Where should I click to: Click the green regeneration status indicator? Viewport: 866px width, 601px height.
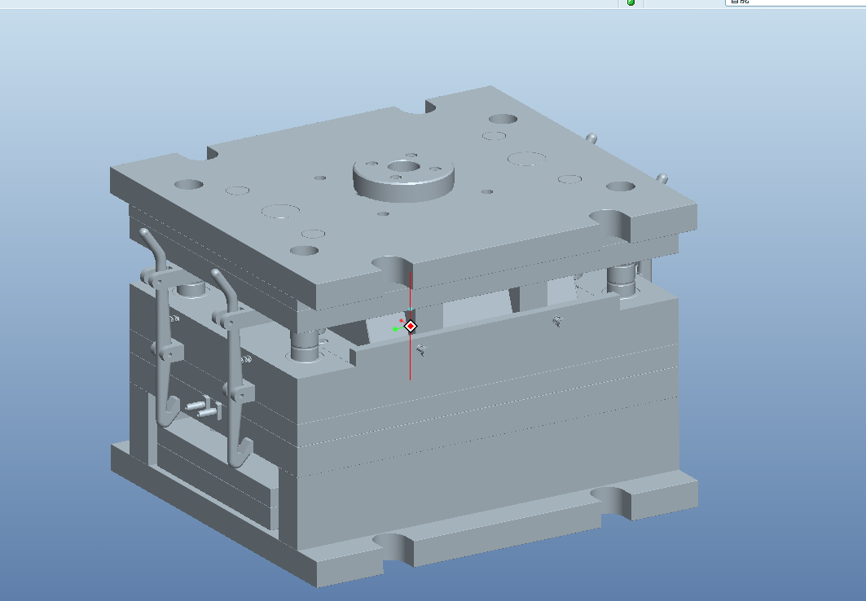(631, 2)
